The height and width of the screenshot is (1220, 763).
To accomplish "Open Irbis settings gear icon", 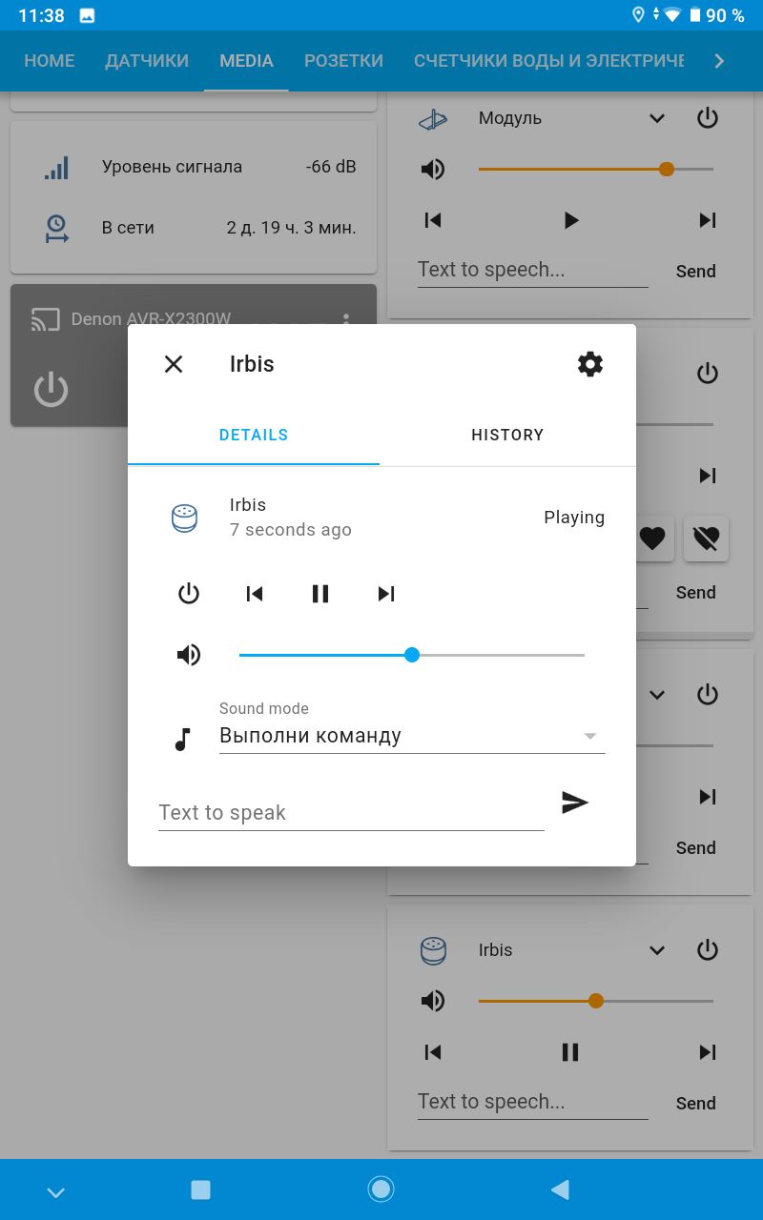I will pyautogui.click(x=590, y=363).
